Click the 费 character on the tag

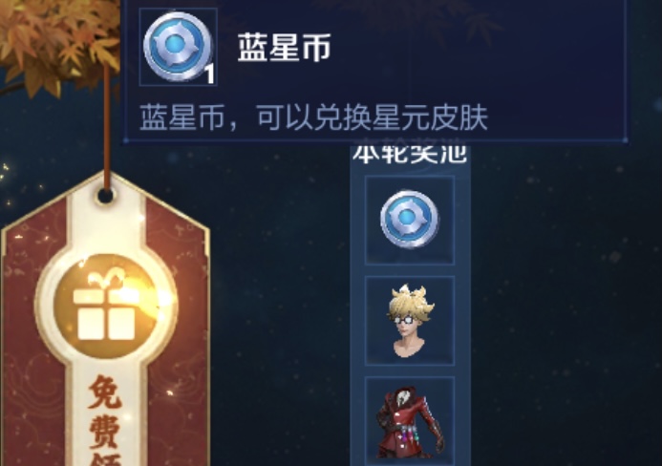(106, 431)
